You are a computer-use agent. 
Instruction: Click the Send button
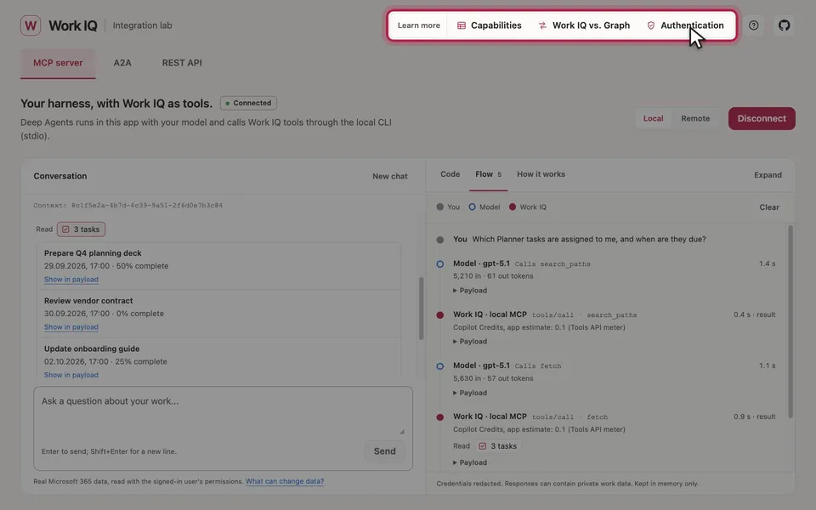384,451
